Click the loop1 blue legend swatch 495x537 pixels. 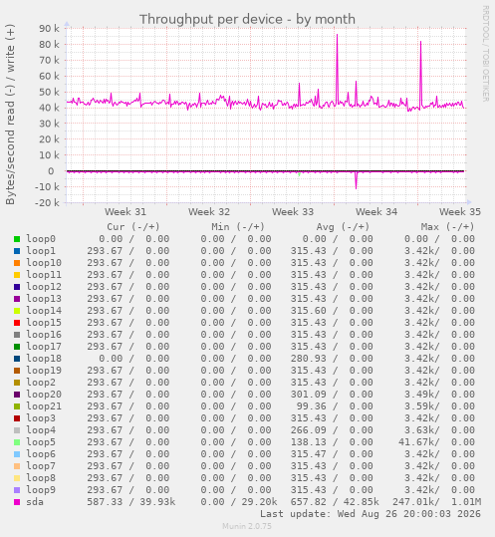coord(17,251)
